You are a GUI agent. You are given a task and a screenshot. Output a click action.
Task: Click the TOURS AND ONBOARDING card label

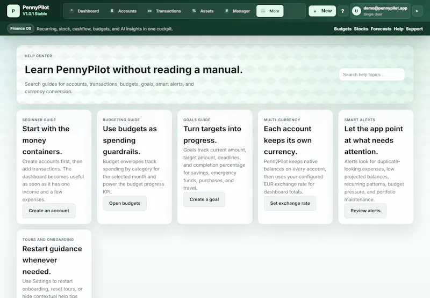pos(48,240)
